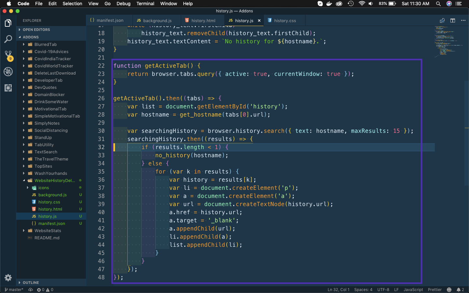Click Ln 32, Col 1 cursor position
This screenshot has height=293, width=469.
click(x=338, y=290)
